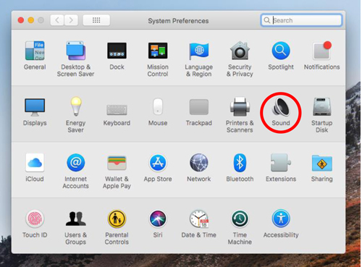Image resolution: width=362 pixels, height=267 pixels.
Task: Close the System Preferences window
Action: (x=21, y=20)
